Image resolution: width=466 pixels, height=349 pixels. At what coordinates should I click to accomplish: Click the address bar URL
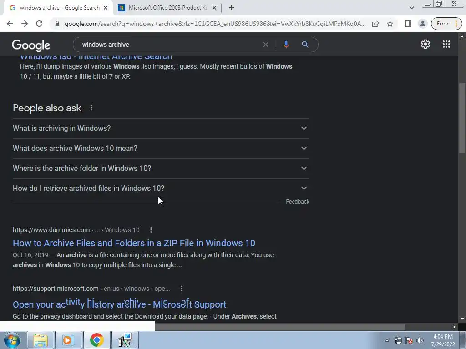point(215,24)
